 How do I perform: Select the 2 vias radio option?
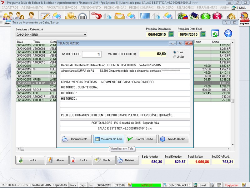click(175, 57)
